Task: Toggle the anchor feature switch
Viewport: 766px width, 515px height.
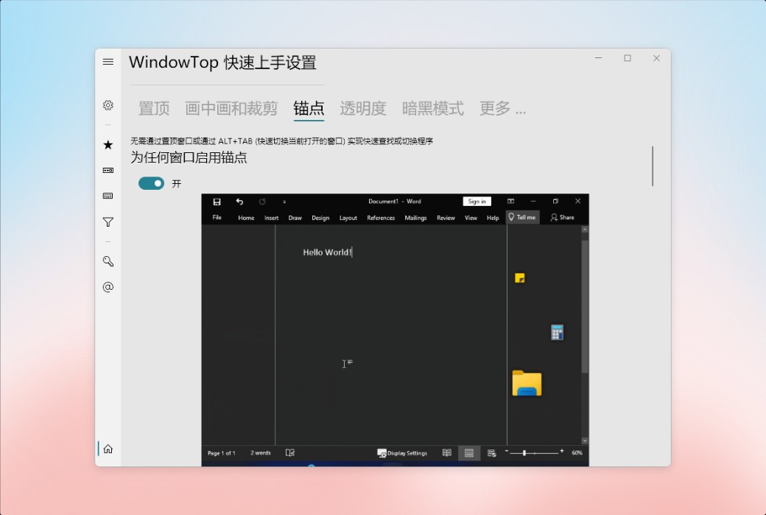Action: click(152, 183)
